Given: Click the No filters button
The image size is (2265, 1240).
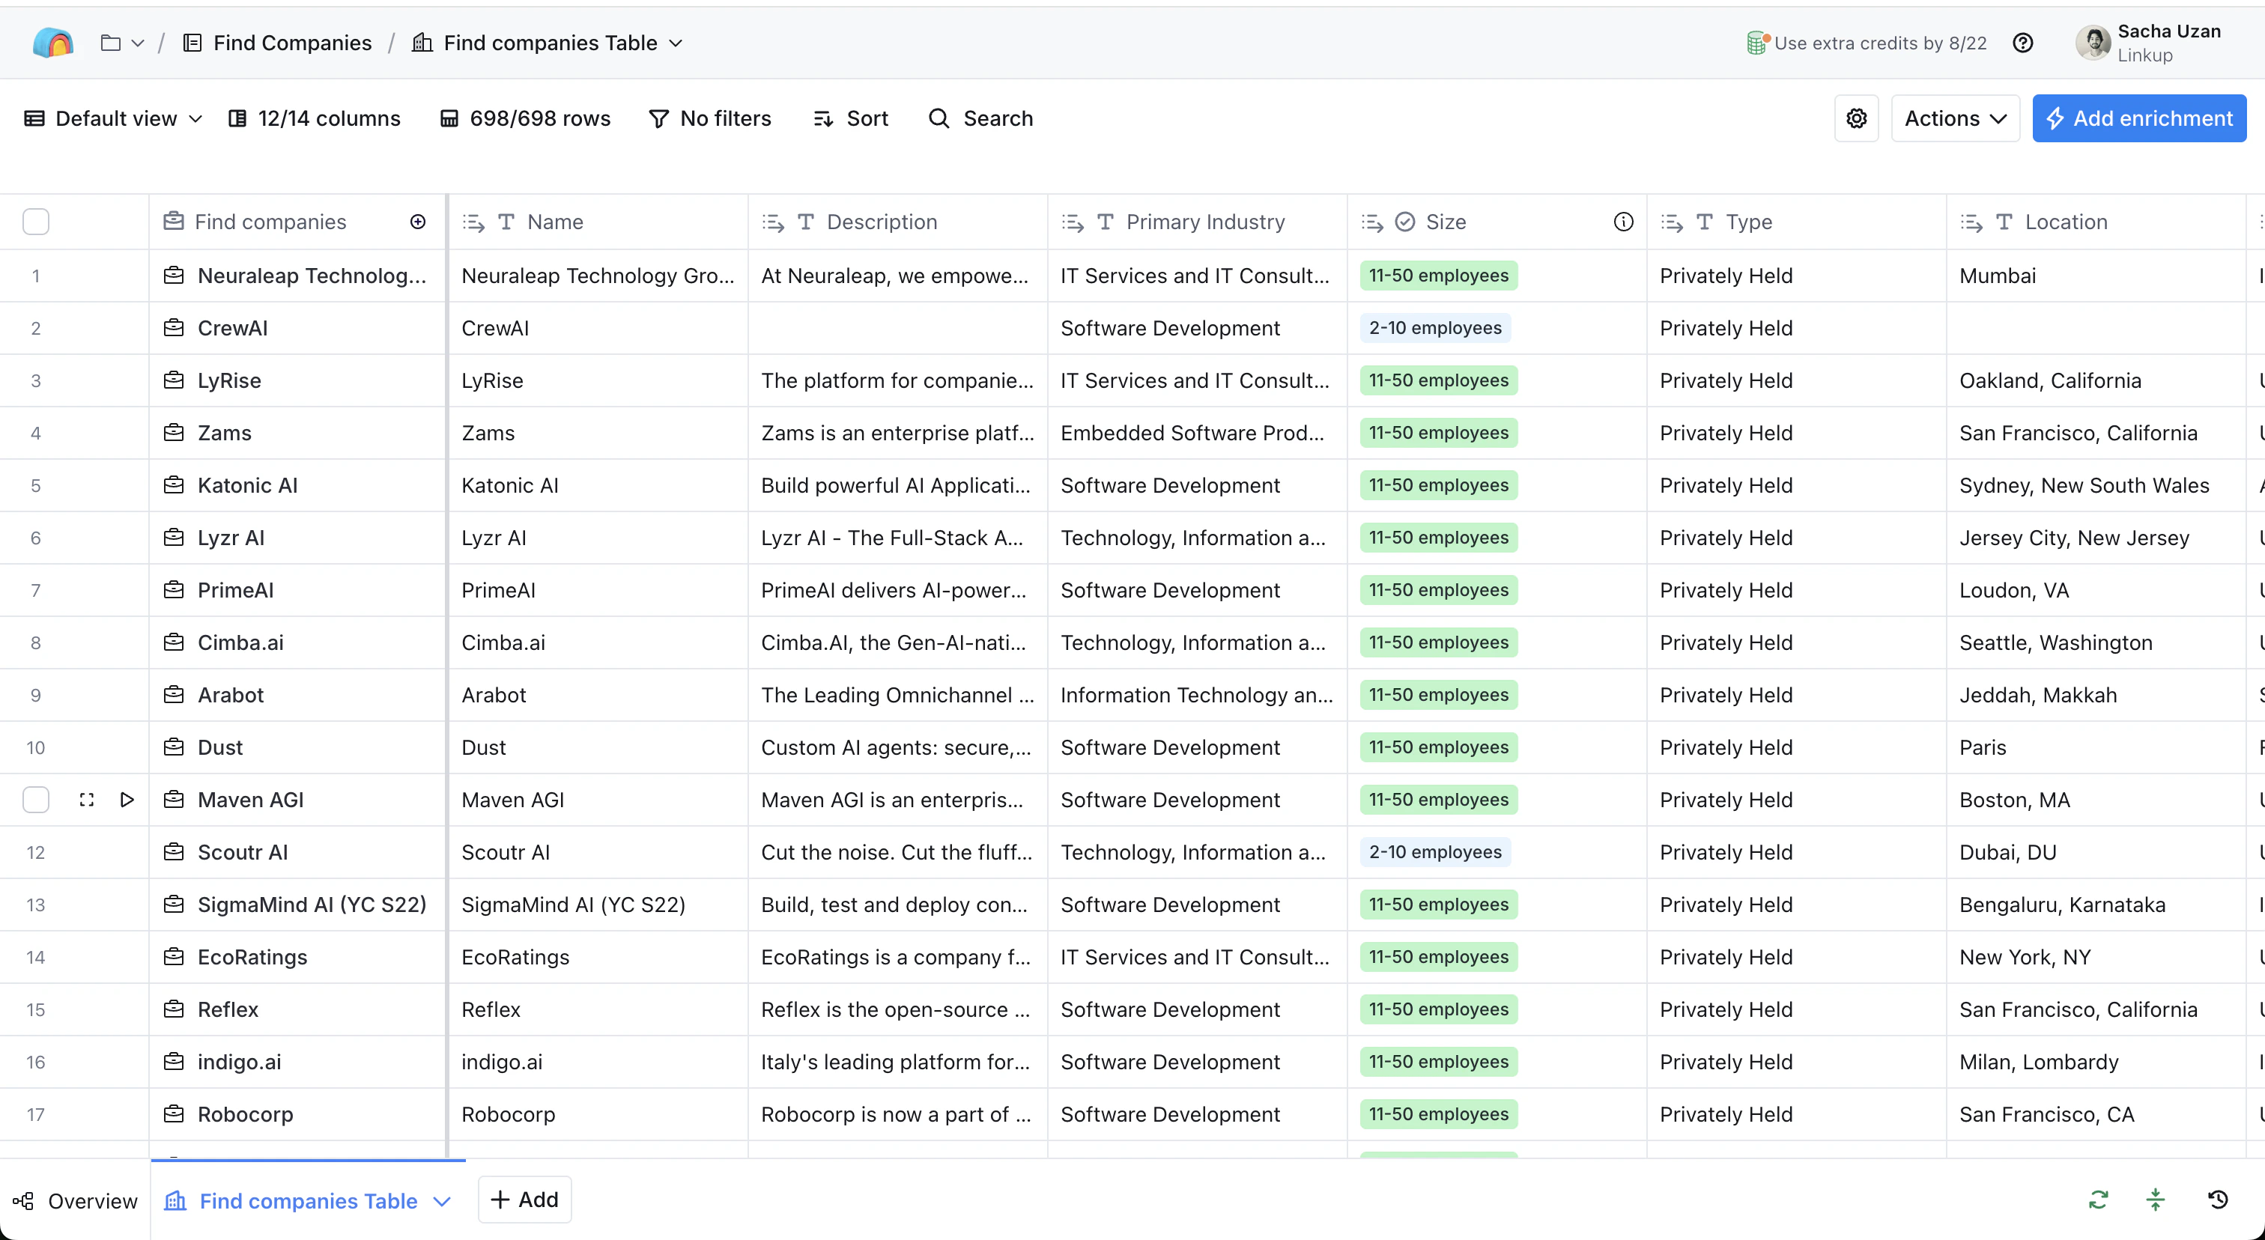Looking at the screenshot, I should tap(711, 118).
